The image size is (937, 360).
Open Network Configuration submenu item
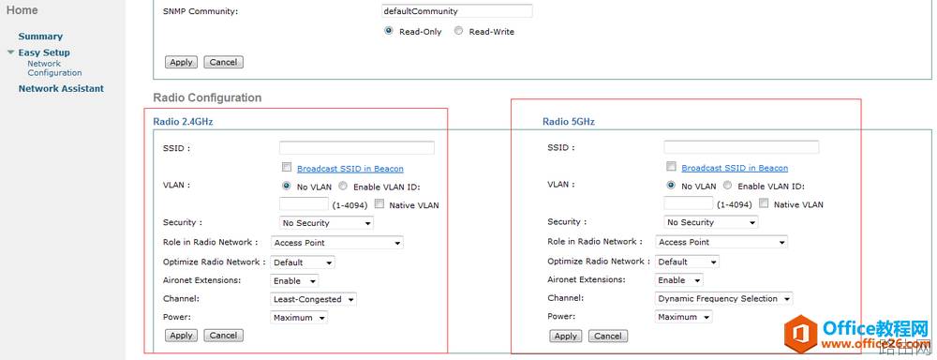tap(54, 68)
